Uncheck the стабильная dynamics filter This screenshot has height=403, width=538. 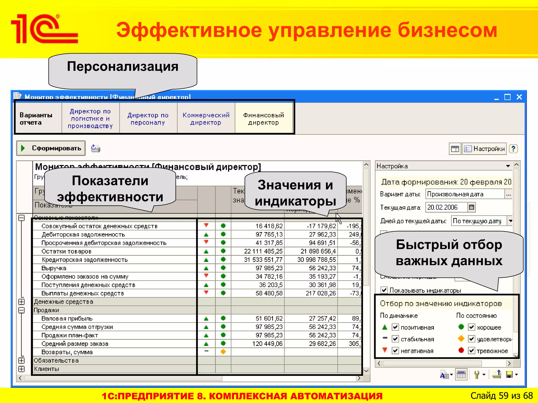click(395, 339)
